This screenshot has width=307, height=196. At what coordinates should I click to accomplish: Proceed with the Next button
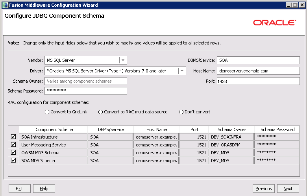click(x=288, y=189)
